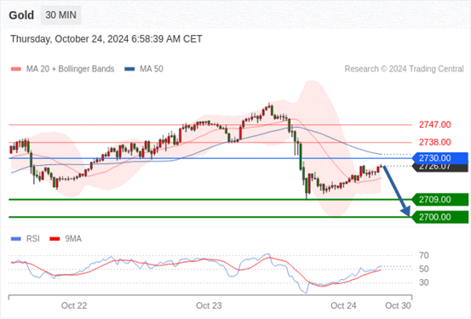Viewport: 471px width, 319px height.
Task: Click the RSI legend blue swatch
Action: pyautogui.click(x=16, y=239)
